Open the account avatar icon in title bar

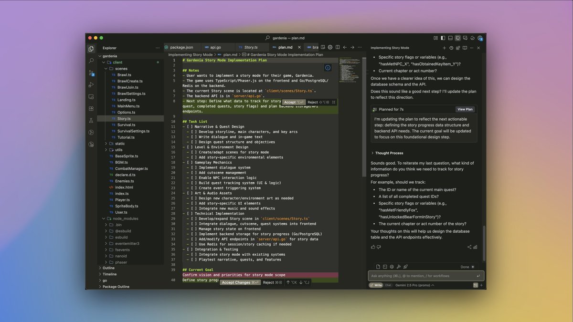(x=480, y=38)
